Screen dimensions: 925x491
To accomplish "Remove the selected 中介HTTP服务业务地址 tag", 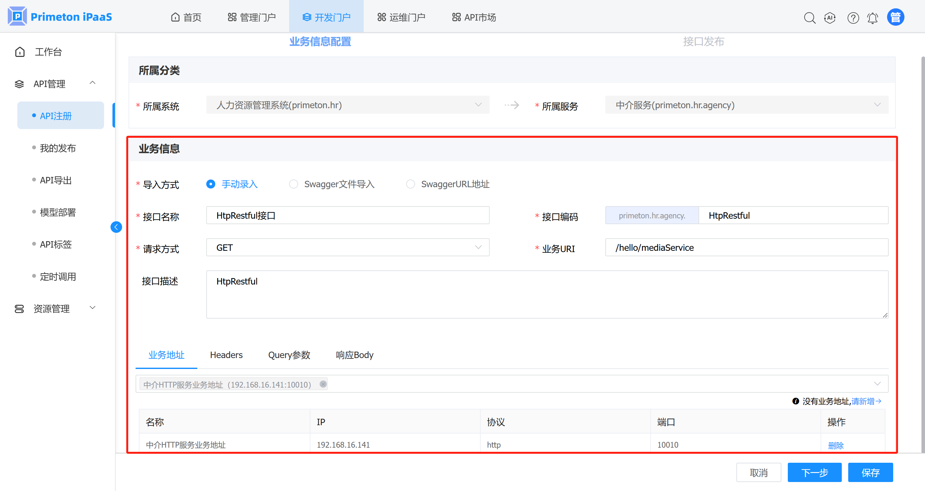I will (323, 384).
